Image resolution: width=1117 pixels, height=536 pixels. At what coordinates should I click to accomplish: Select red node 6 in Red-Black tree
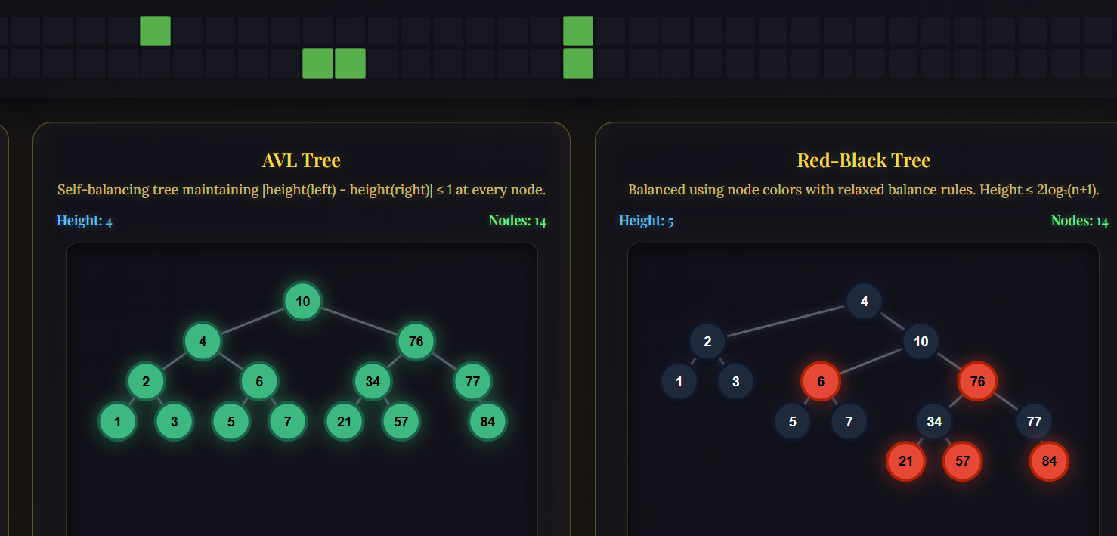pos(821,381)
